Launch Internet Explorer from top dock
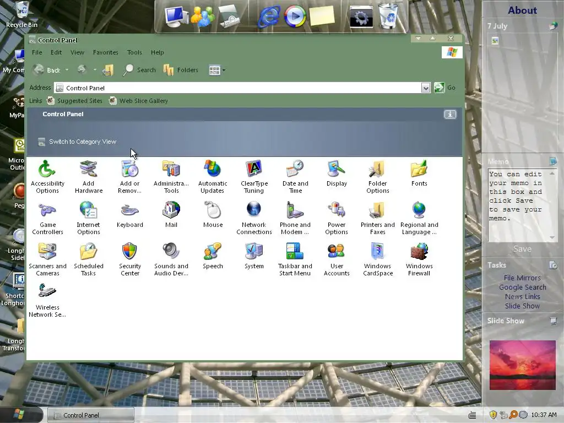The image size is (564, 423). point(269,17)
